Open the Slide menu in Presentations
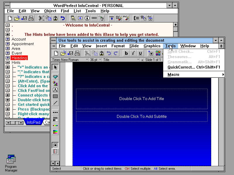234x175 pixels. tap(134, 46)
